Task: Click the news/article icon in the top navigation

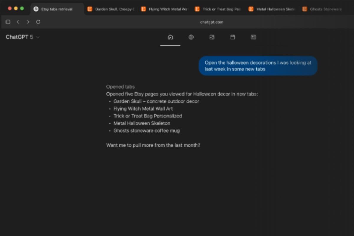Action: 253,37
